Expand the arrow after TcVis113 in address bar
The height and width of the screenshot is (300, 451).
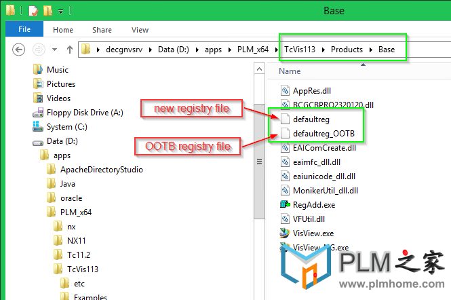(323, 50)
